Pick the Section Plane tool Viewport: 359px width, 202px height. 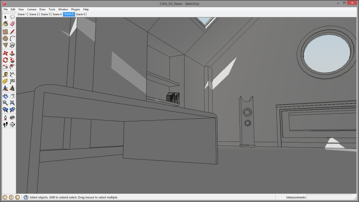[x=12, y=125]
